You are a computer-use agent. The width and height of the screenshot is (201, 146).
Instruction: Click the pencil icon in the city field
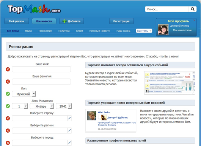[x=69, y=143]
